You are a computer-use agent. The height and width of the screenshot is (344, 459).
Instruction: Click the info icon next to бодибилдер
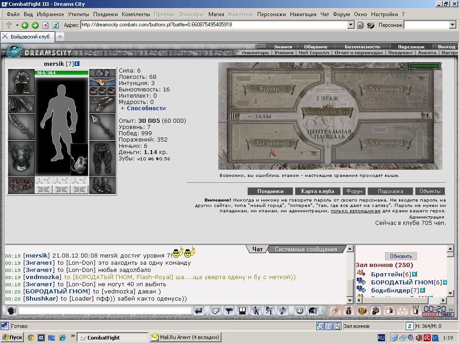click(x=422, y=290)
